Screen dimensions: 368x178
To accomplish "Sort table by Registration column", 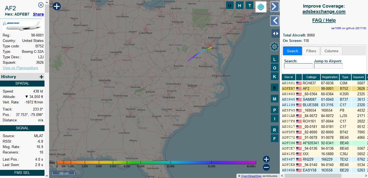I will click(330, 77).
